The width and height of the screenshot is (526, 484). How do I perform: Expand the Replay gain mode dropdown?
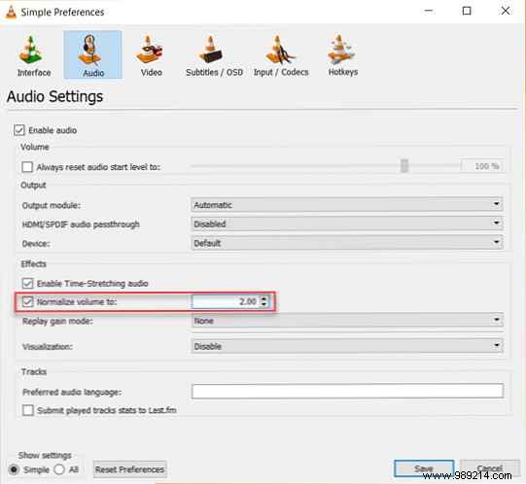point(346,321)
